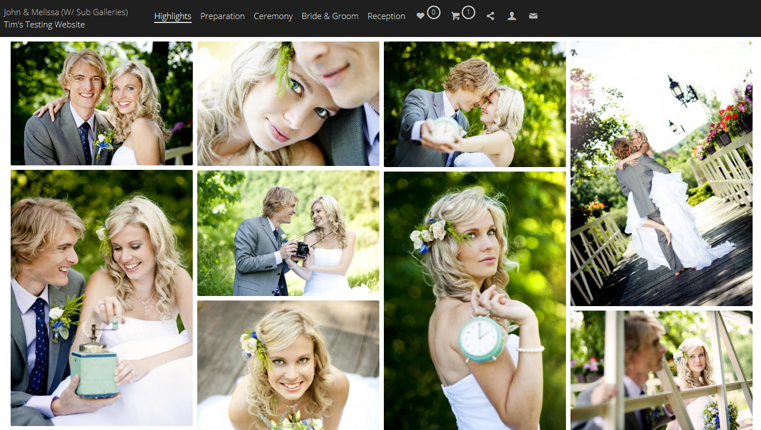Open photo of bride behind white fence railing
This screenshot has height=430, width=761.
[x=661, y=371]
